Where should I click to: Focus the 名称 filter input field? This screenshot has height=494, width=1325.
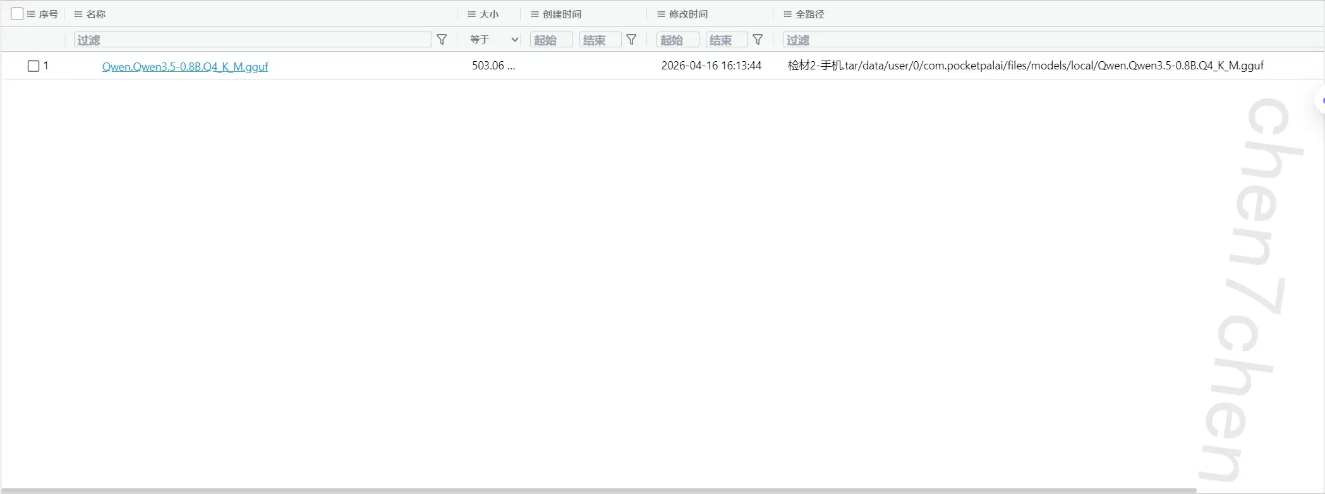click(253, 40)
